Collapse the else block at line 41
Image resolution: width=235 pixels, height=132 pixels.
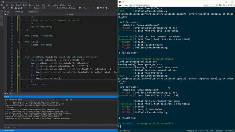19,75
